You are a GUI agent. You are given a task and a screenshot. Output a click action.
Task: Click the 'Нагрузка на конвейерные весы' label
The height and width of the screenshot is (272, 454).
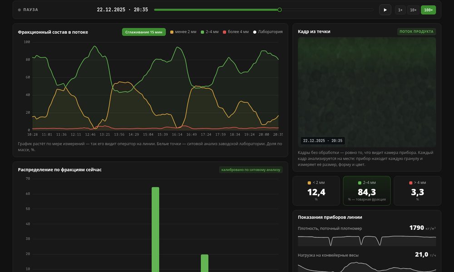coord(328,255)
